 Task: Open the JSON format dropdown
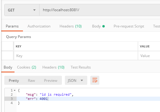(76, 80)
